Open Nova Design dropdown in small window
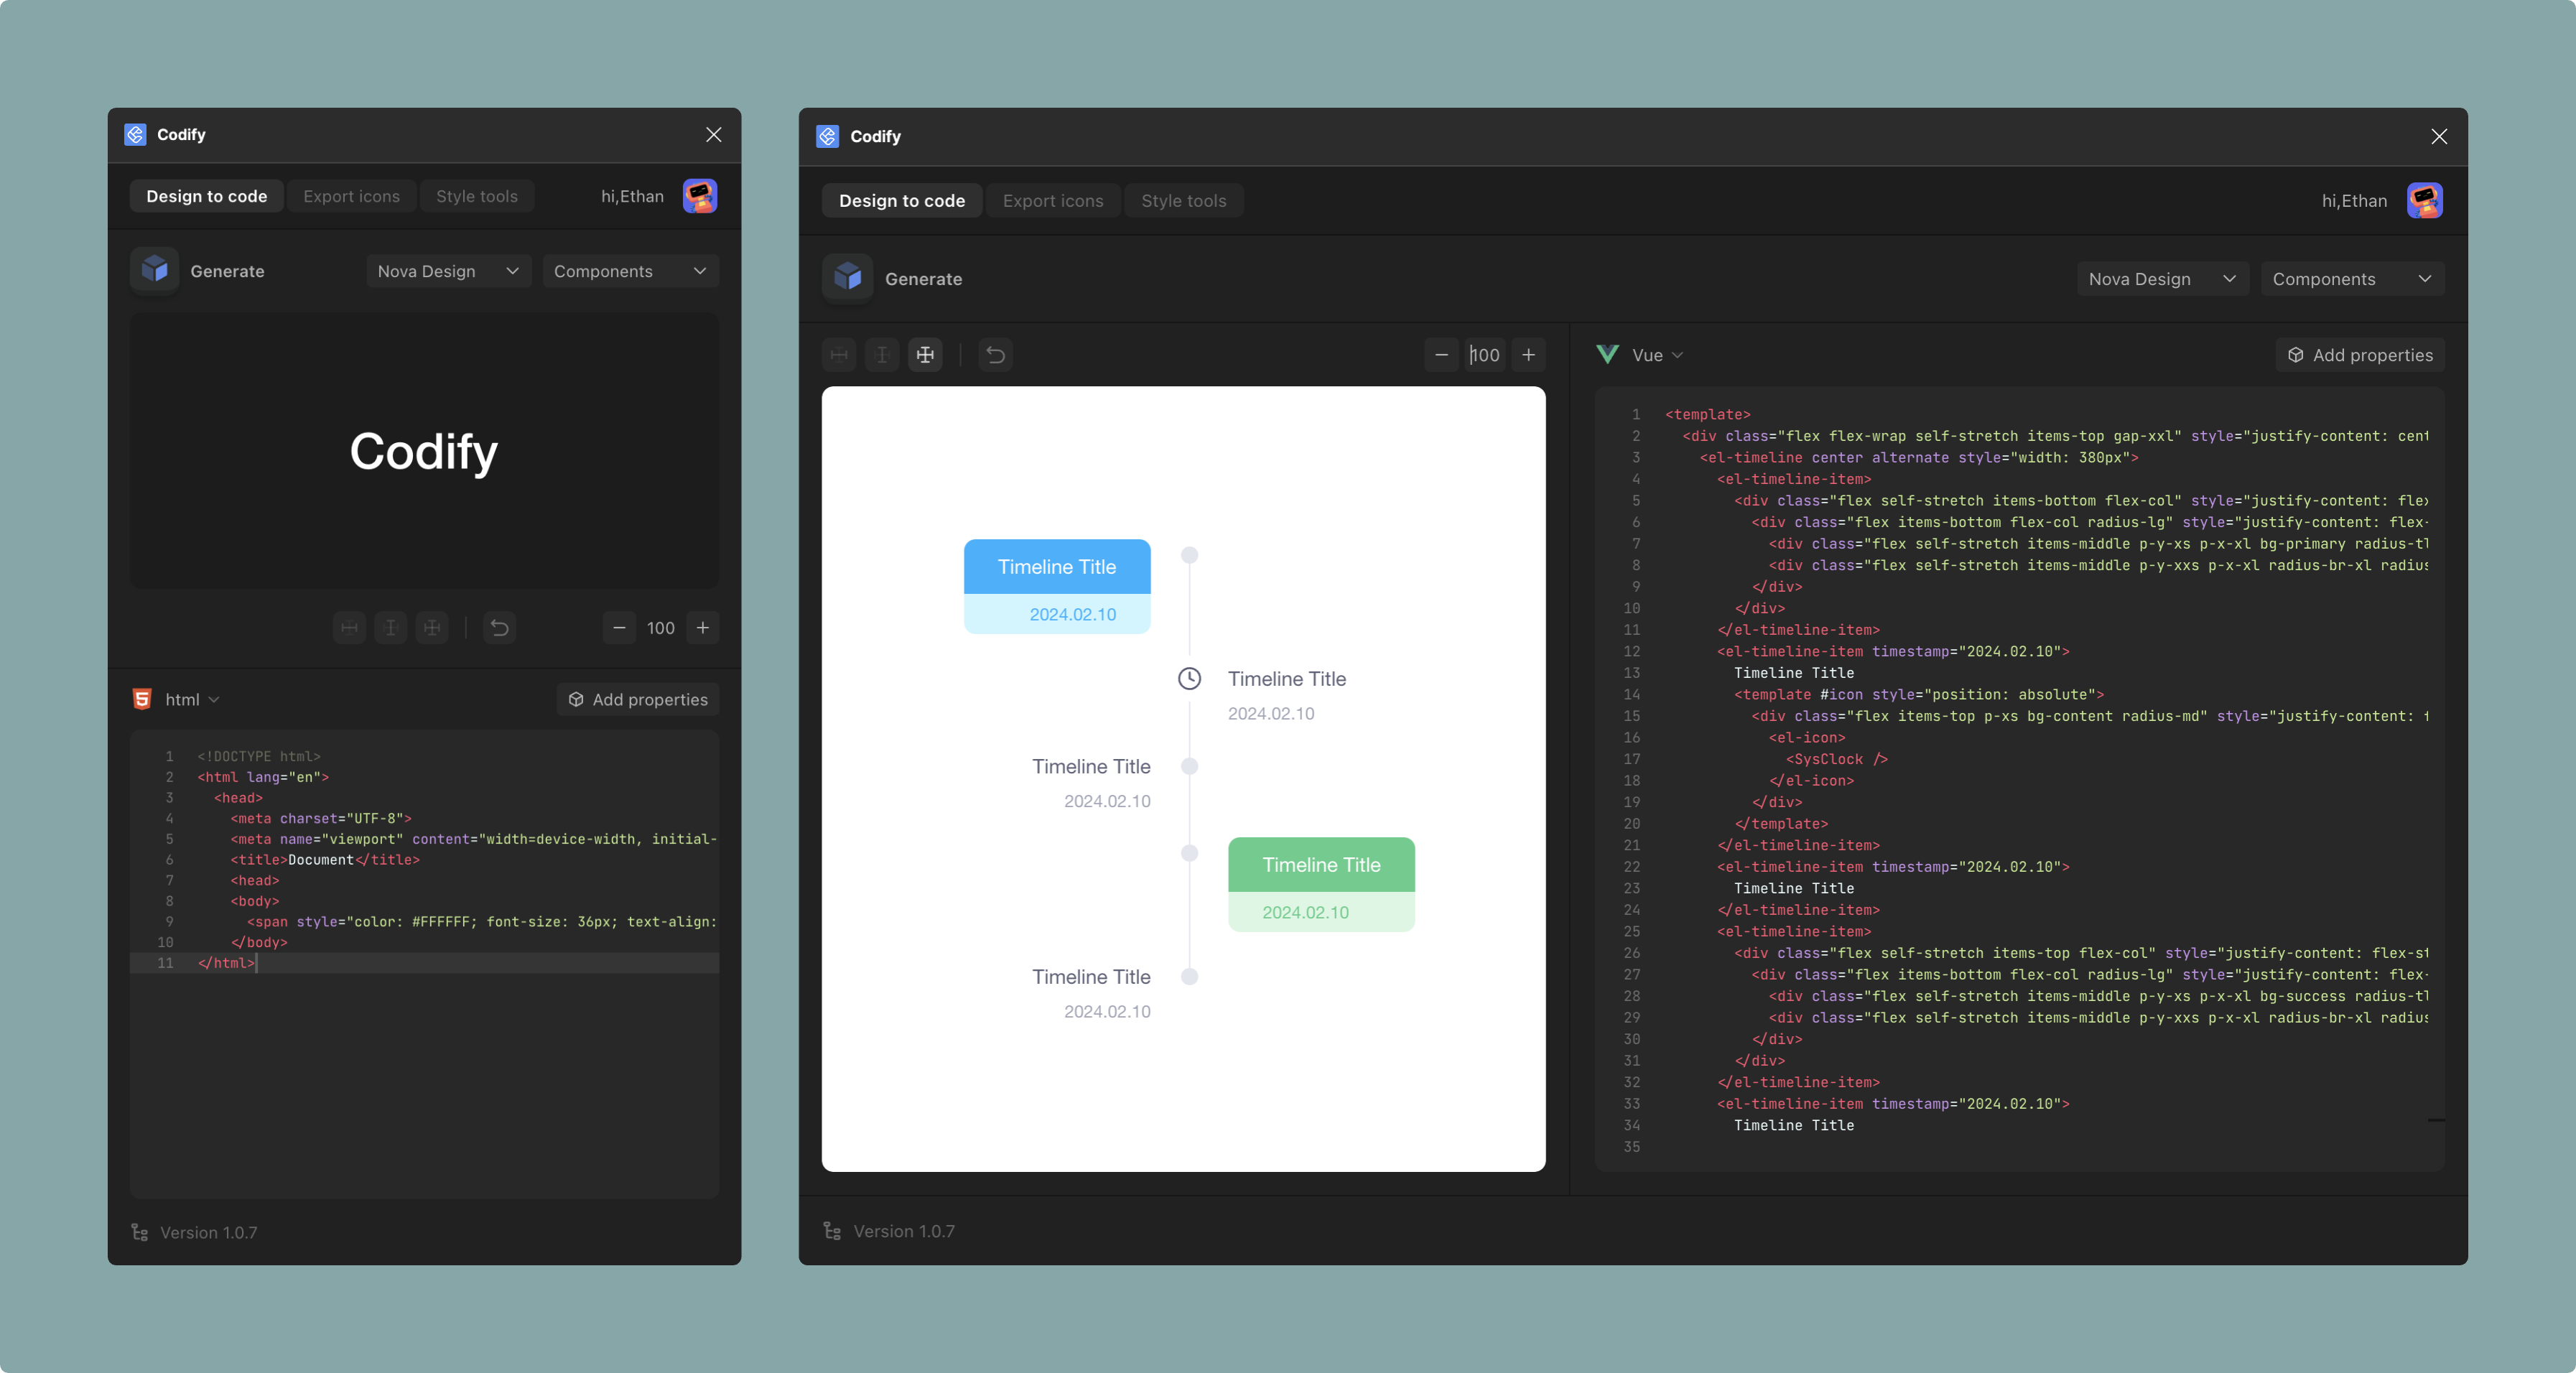The image size is (2576, 1373). click(x=448, y=271)
